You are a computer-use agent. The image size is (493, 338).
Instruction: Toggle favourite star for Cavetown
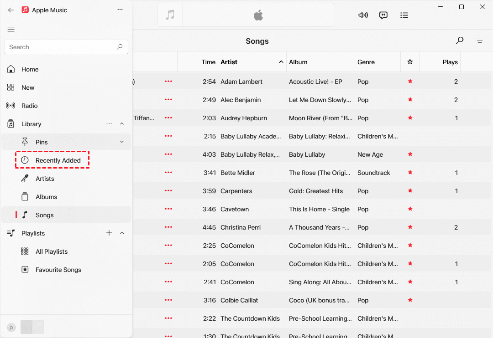point(410,209)
